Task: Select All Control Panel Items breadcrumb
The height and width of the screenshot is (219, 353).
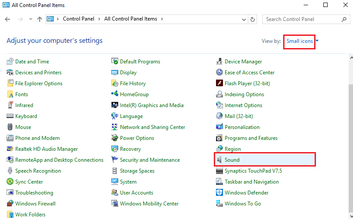Action: 130,19
